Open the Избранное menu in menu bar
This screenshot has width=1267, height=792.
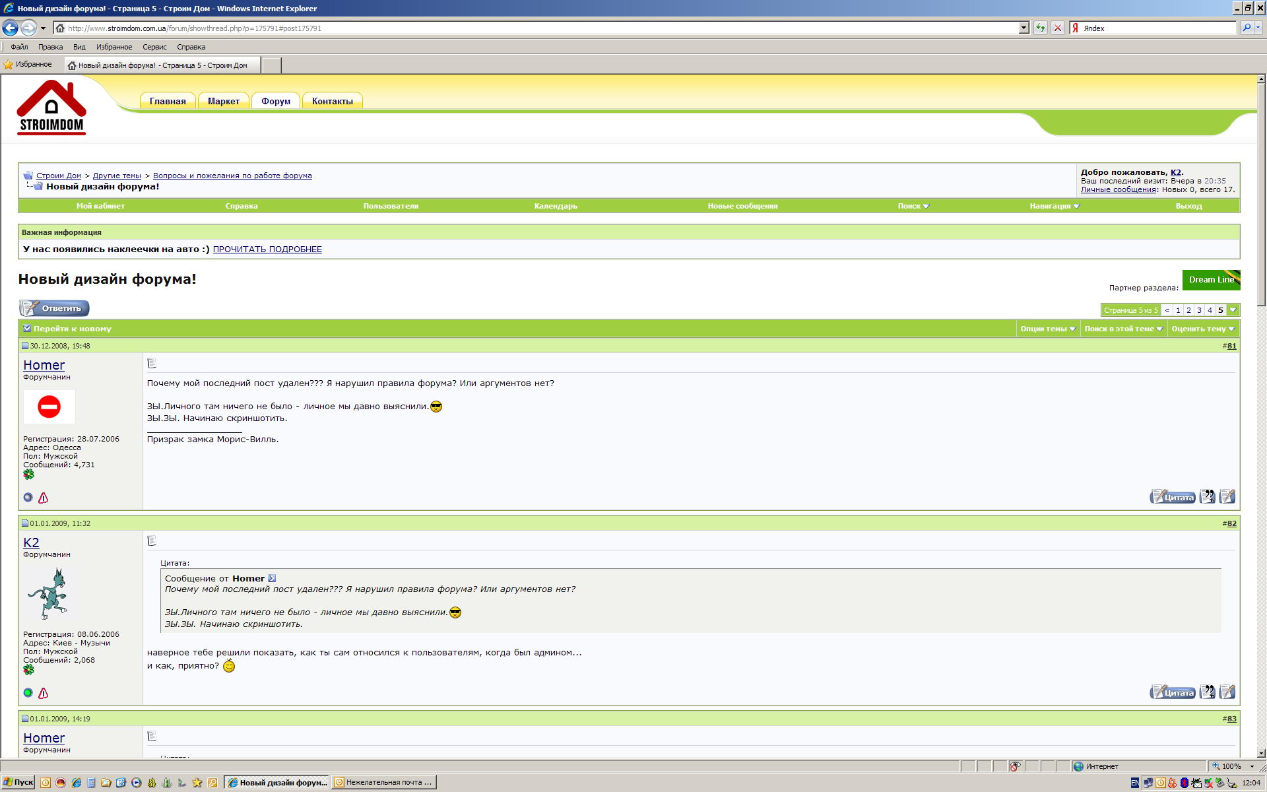point(114,47)
